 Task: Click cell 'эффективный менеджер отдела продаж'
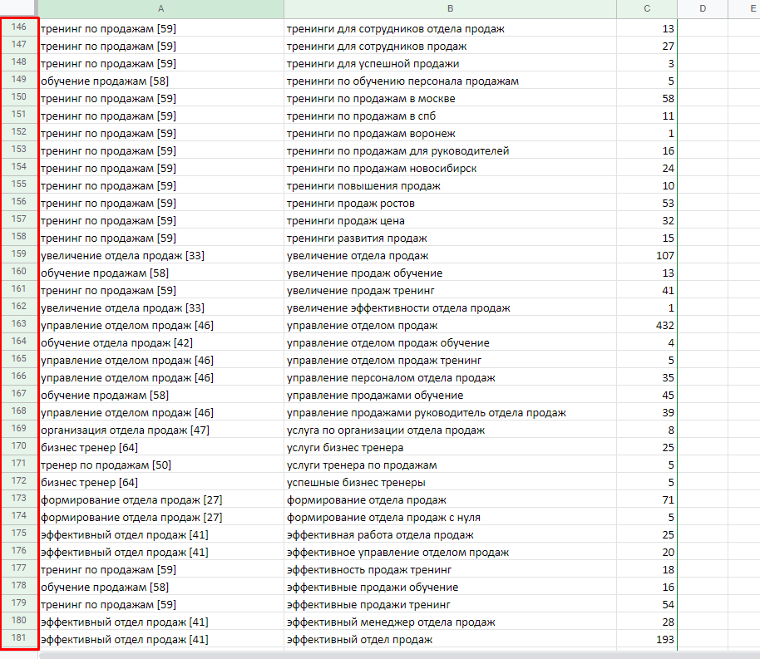450,622
